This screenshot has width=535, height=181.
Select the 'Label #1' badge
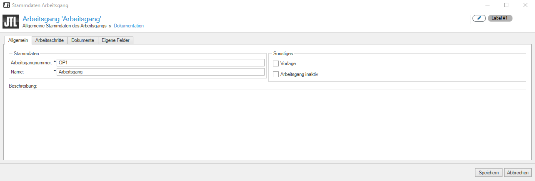click(x=500, y=18)
